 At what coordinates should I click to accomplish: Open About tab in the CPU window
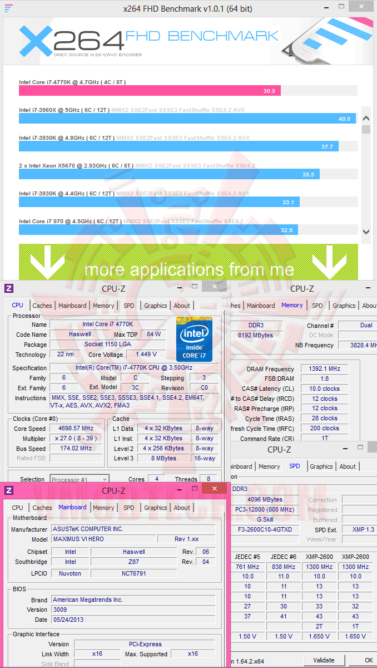point(182,306)
